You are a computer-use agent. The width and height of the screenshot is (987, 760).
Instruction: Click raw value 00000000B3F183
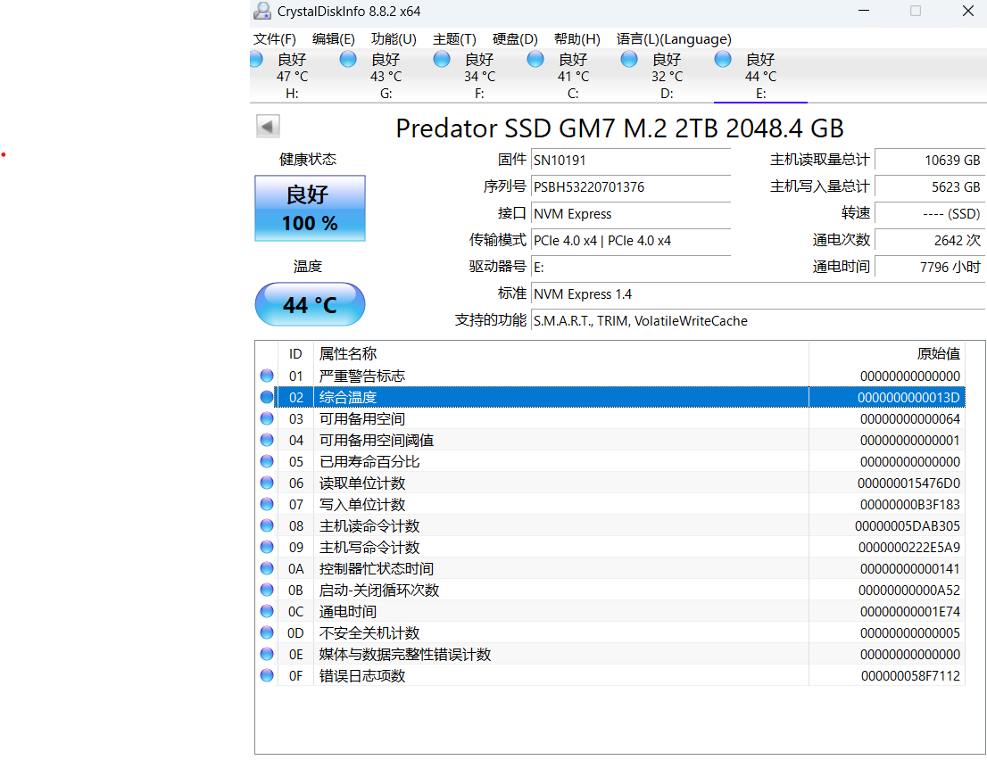tap(909, 504)
